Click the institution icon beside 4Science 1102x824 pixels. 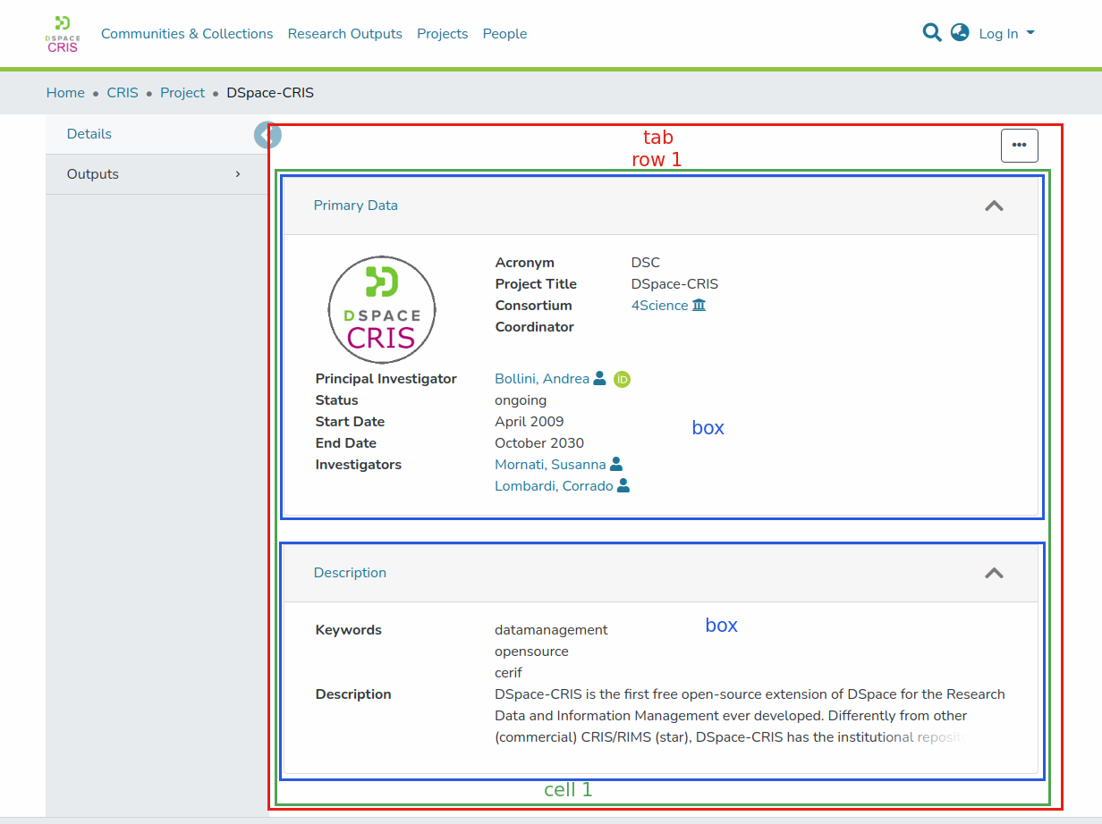(699, 306)
